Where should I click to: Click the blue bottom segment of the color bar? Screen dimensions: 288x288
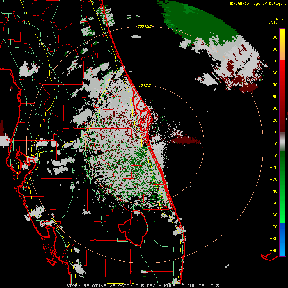coord(283,239)
